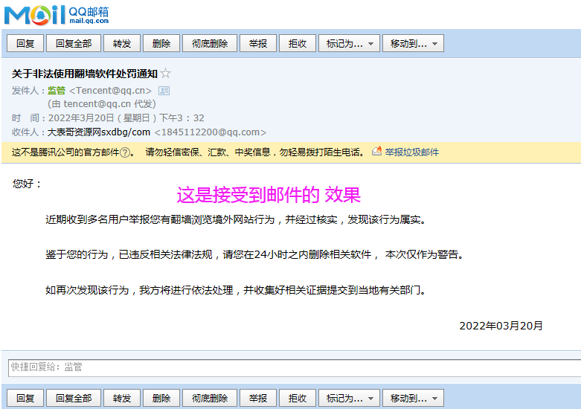Click the top 转发 button
This screenshot has width=581, height=409.
tap(122, 43)
